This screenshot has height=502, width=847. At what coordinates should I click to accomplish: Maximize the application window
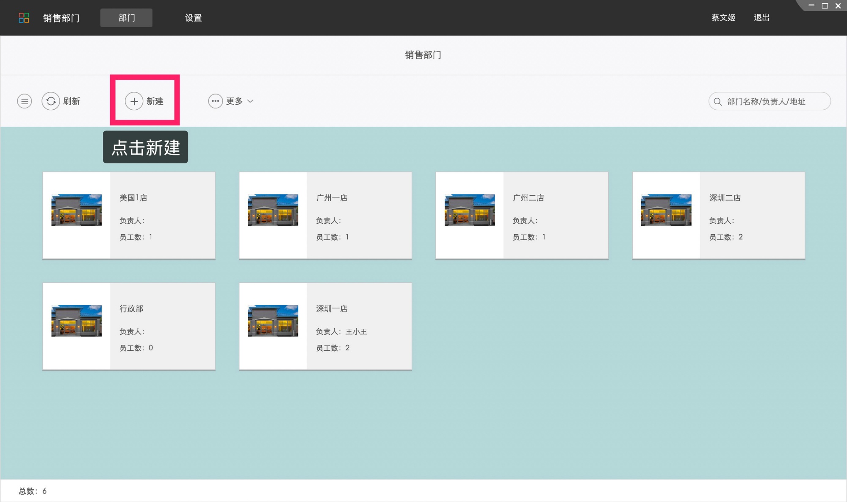tap(825, 6)
